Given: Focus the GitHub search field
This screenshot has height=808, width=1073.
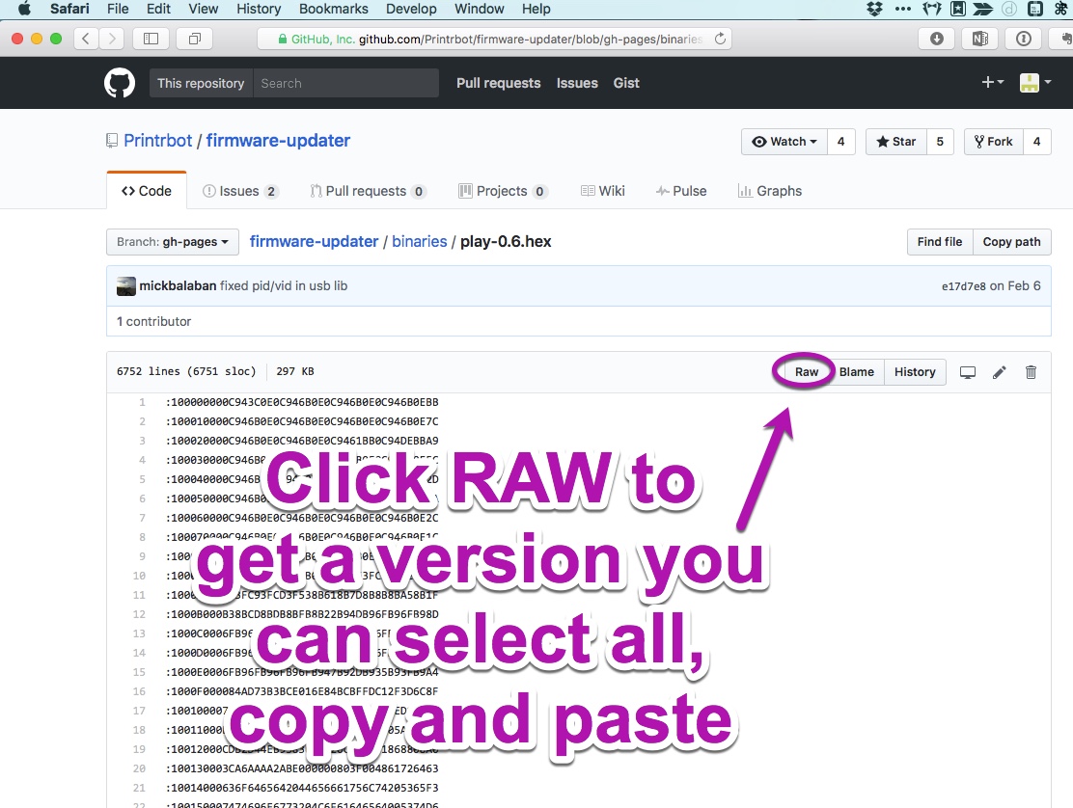Looking at the screenshot, I should [345, 83].
